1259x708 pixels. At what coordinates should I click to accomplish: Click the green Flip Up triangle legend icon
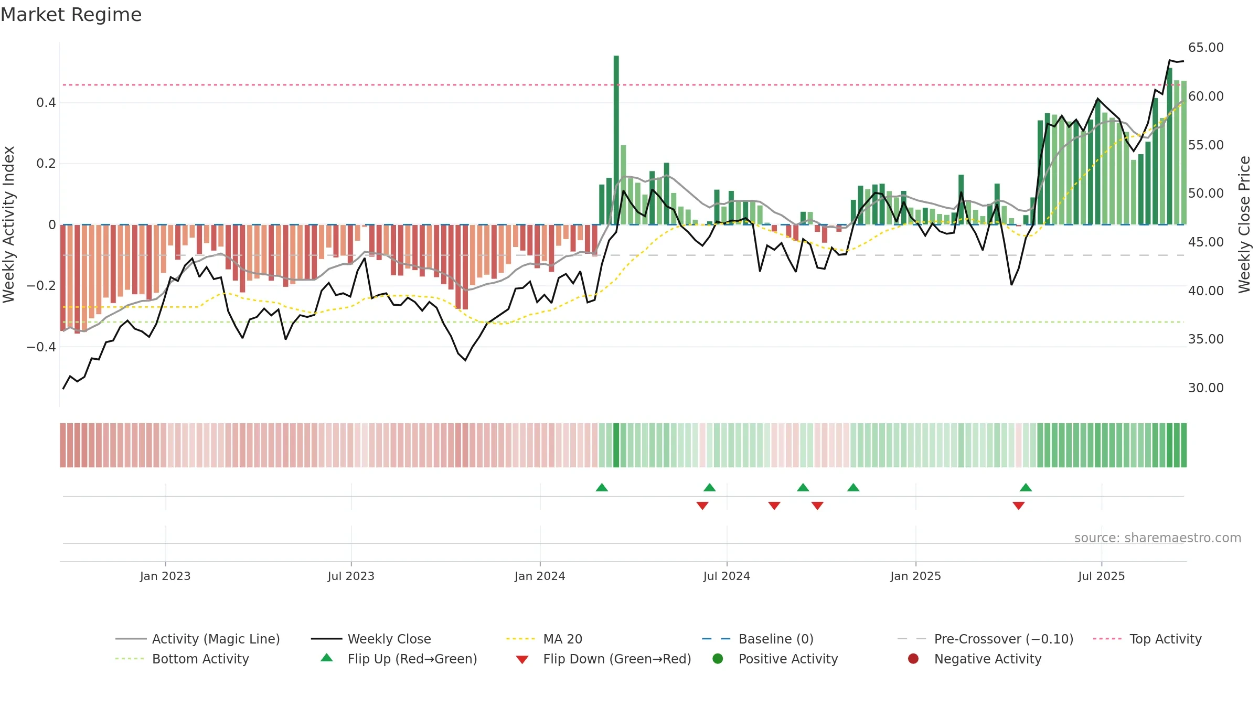pyautogui.click(x=327, y=658)
